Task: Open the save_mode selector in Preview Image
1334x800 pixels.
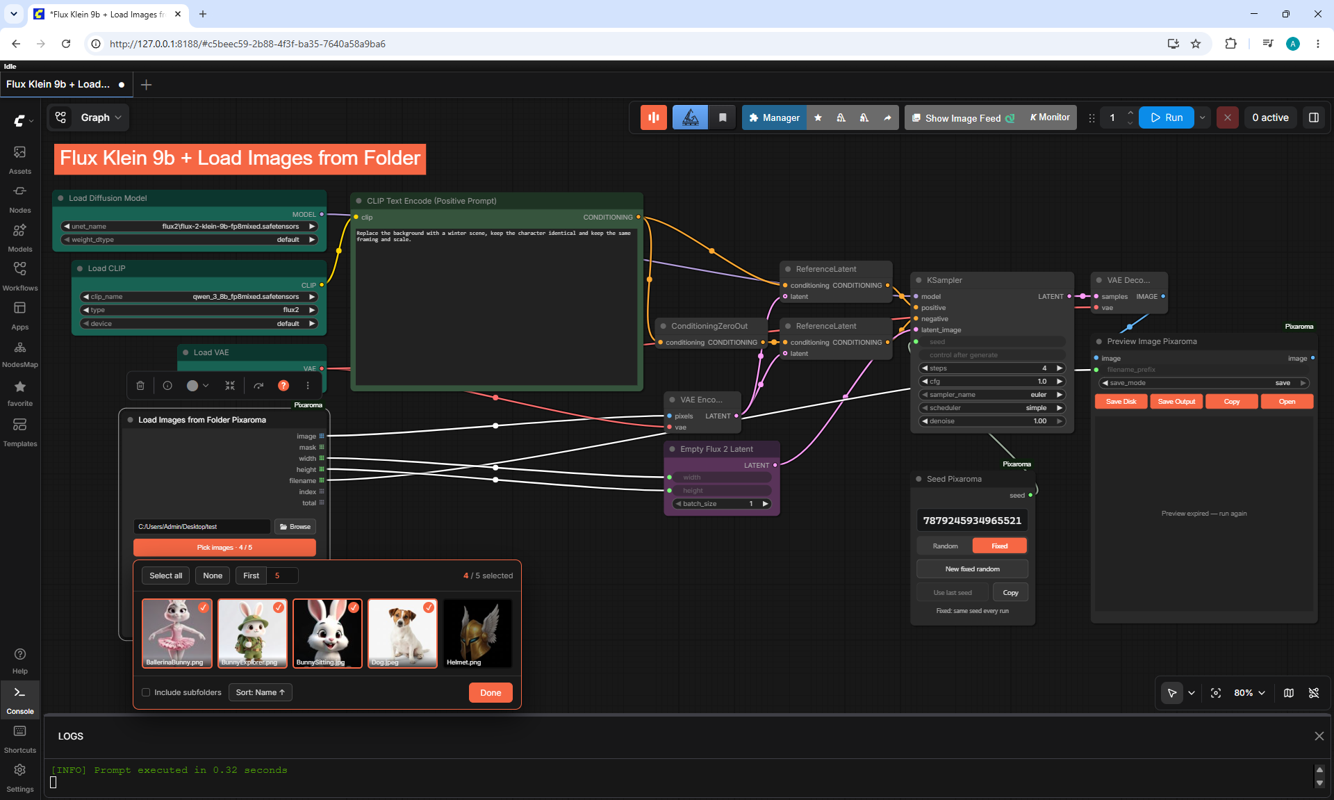Action: coord(1205,383)
